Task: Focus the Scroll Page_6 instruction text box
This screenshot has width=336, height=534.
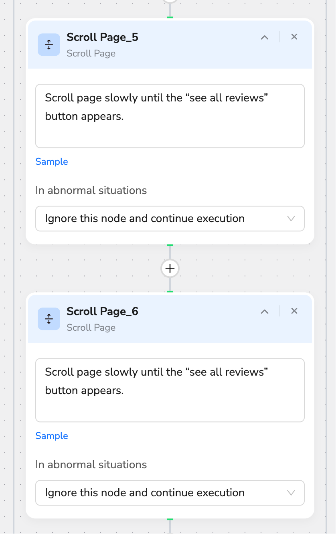Action: (x=170, y=390)
